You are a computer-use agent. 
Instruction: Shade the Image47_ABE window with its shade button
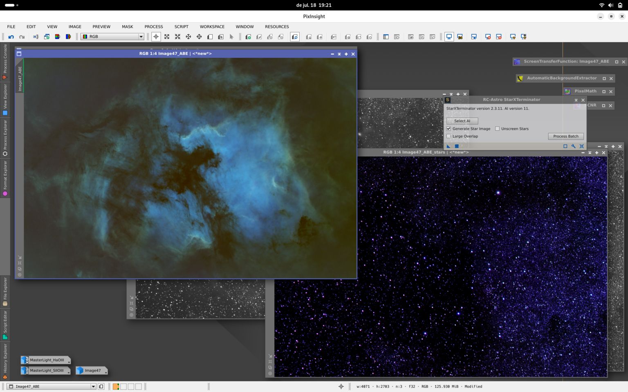339,54
